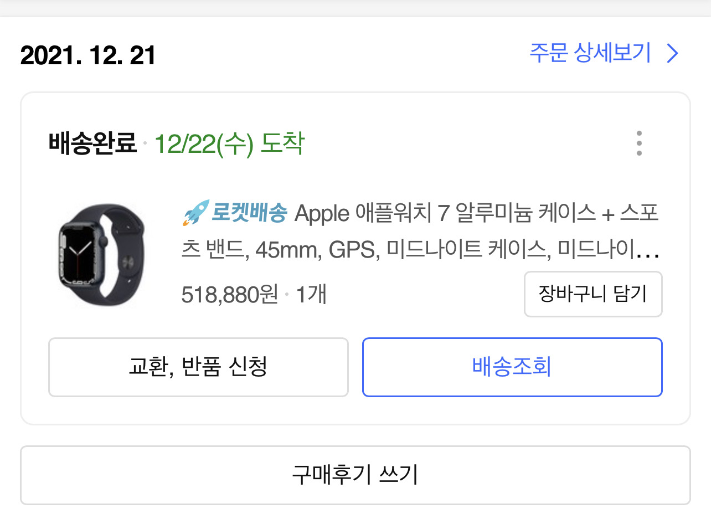The width and height of the screenshot is (711, 524).
Task: Click the 12/22(수) 도착 arrival date
Action: (229, 143)
